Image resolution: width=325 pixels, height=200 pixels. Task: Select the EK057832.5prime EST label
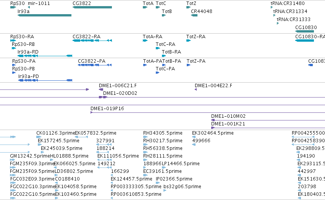[95, 133]
